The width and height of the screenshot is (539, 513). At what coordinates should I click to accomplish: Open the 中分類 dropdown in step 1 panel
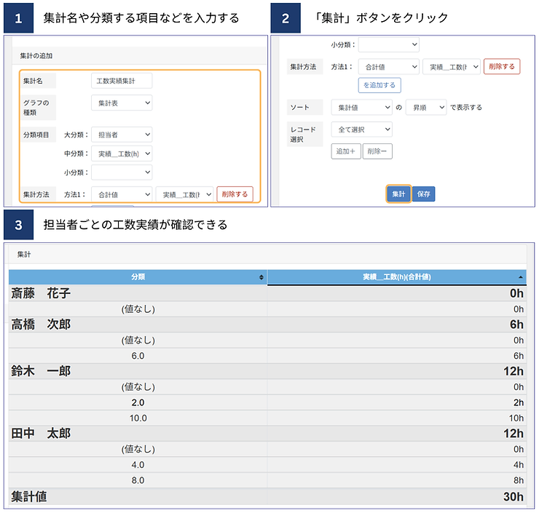coord(122,154)
